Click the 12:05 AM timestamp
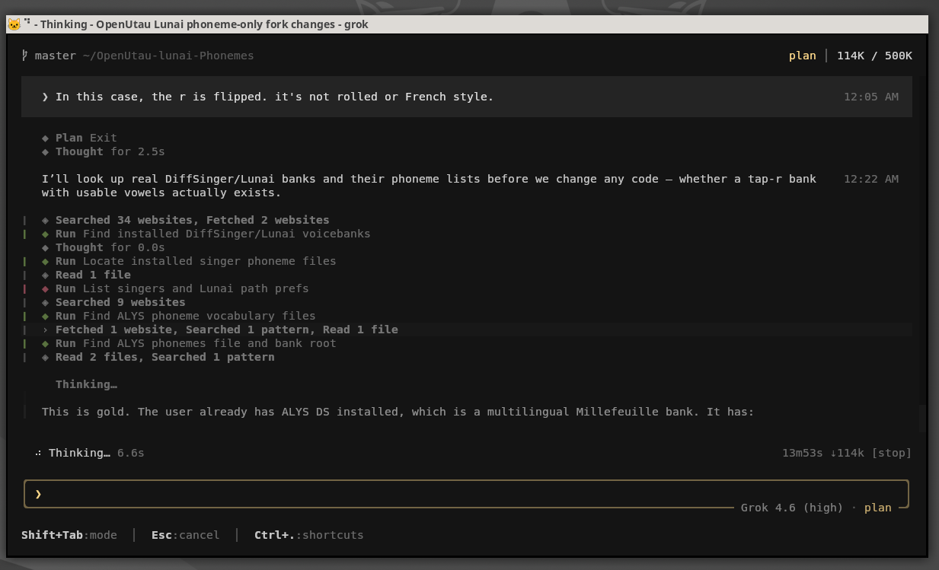 tap(870, 97)
